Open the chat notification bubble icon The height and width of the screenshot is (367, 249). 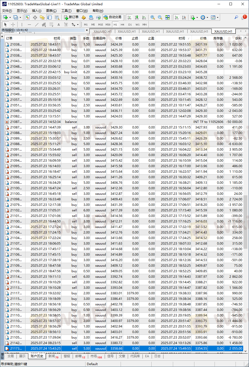[244, 17]
